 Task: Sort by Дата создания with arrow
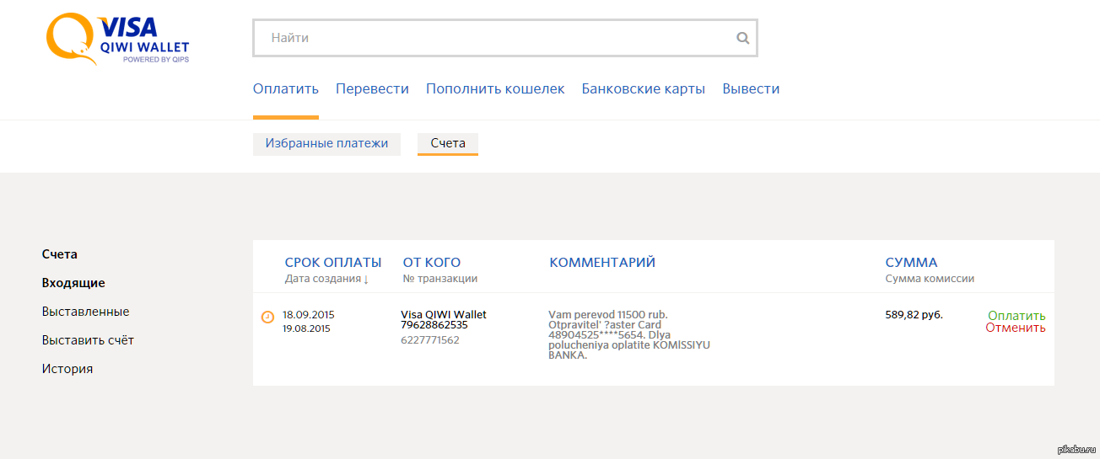coord(326,279)
